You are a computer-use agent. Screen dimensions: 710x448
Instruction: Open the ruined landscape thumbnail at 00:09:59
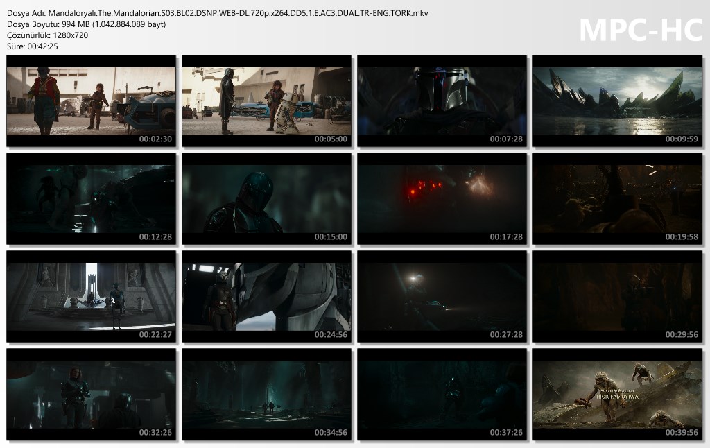point(618,101)
